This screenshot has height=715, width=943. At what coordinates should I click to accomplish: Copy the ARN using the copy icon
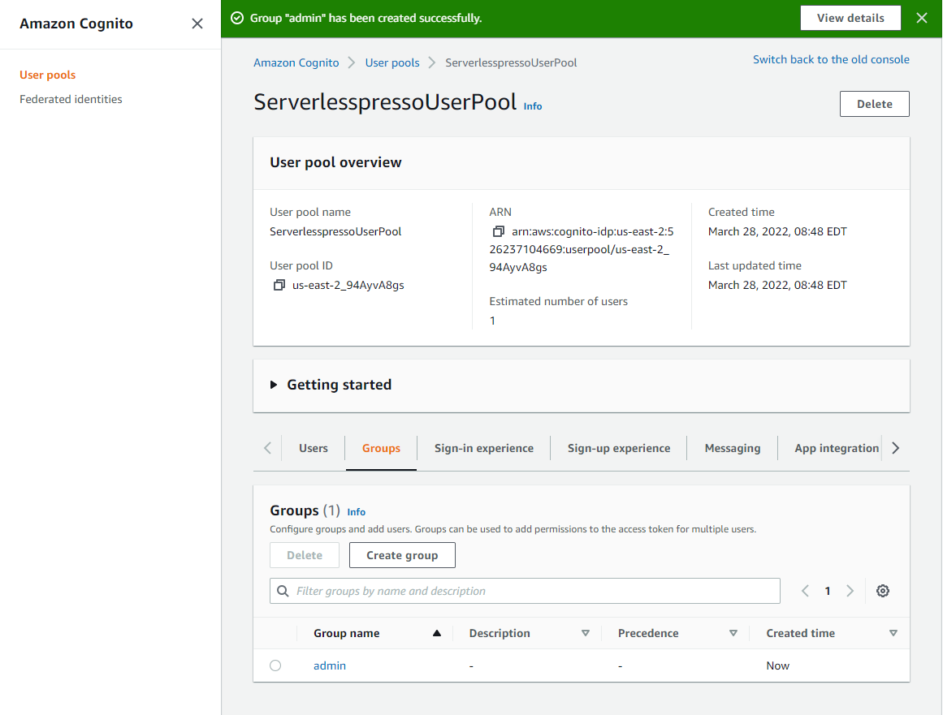tap(498, 231)
